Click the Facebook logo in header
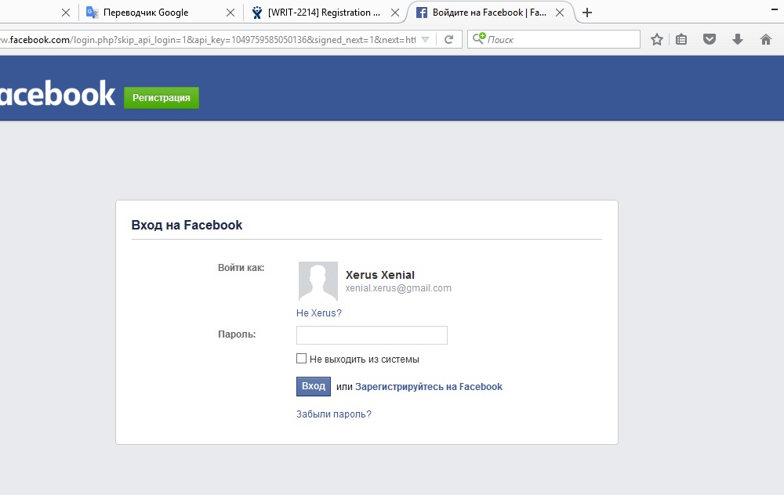The image size is (784, 495). point(57,93)
